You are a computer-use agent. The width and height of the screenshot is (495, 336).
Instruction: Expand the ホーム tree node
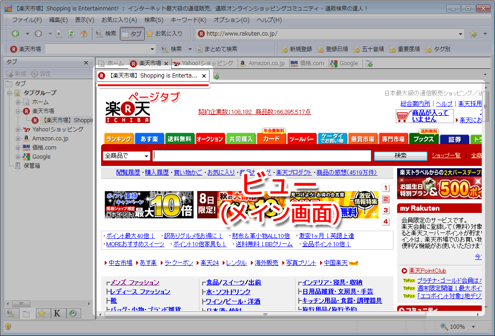click(x=18, y=102)
